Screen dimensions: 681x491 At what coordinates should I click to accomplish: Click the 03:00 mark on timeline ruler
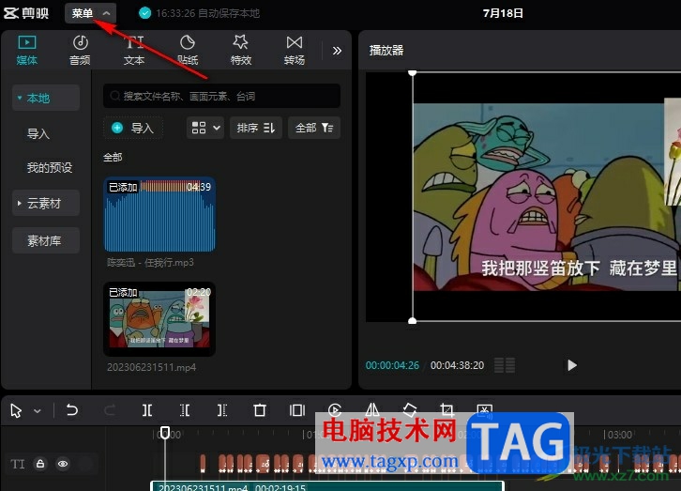(x=620, y=435)
